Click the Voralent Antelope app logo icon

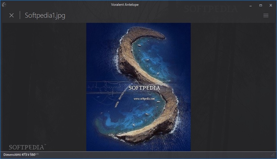click(4, 5)
